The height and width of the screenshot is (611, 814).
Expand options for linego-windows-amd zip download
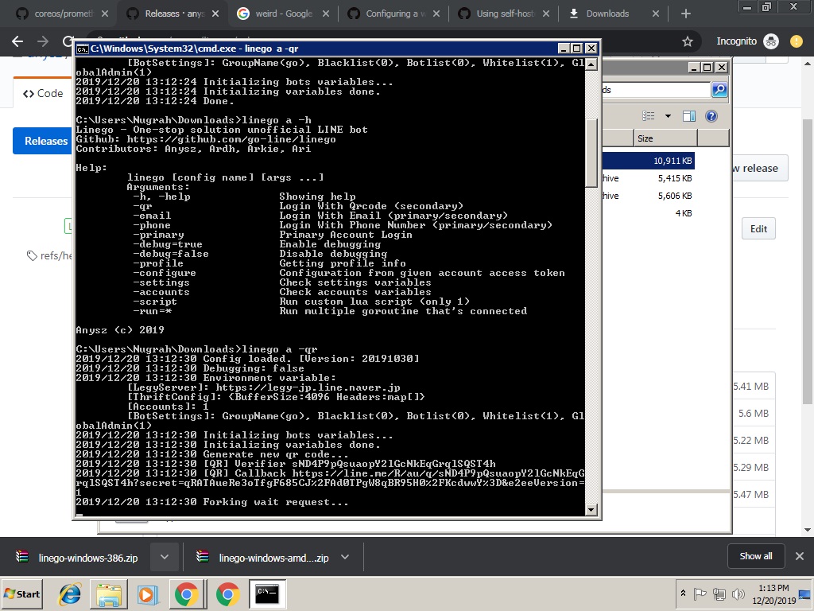[345, 558]
